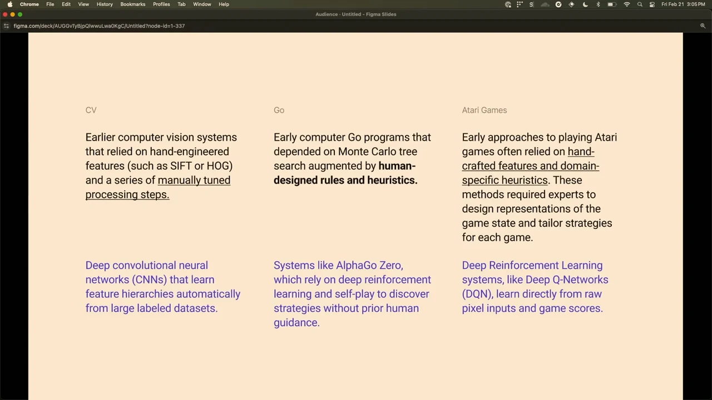Viewport: 712px width, 400px height.
Task: Toggle the Do Not Disturb moon icon
Action: [x=585, y=4]
